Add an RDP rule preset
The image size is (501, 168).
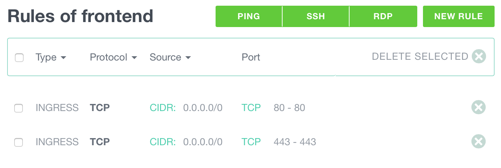pyautogui.click(x=383, y=16)
